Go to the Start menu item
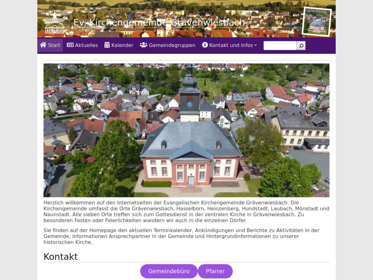 coord(54,45)
